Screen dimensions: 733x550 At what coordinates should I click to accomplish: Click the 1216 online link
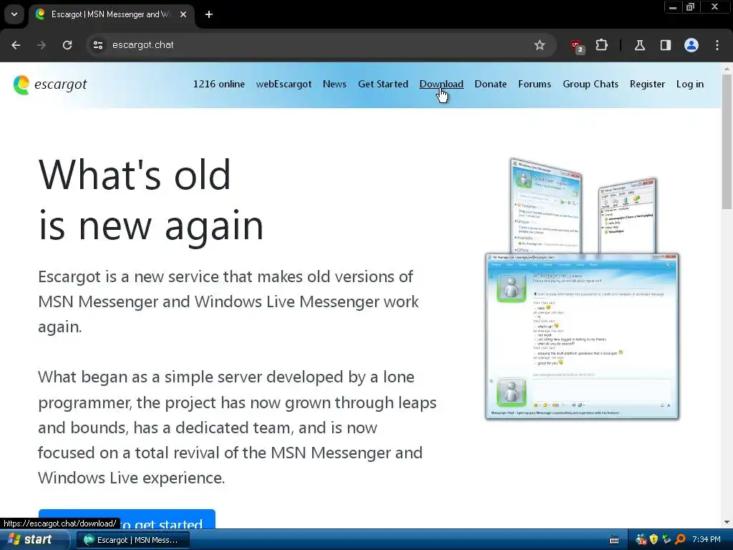coord(219,85)
